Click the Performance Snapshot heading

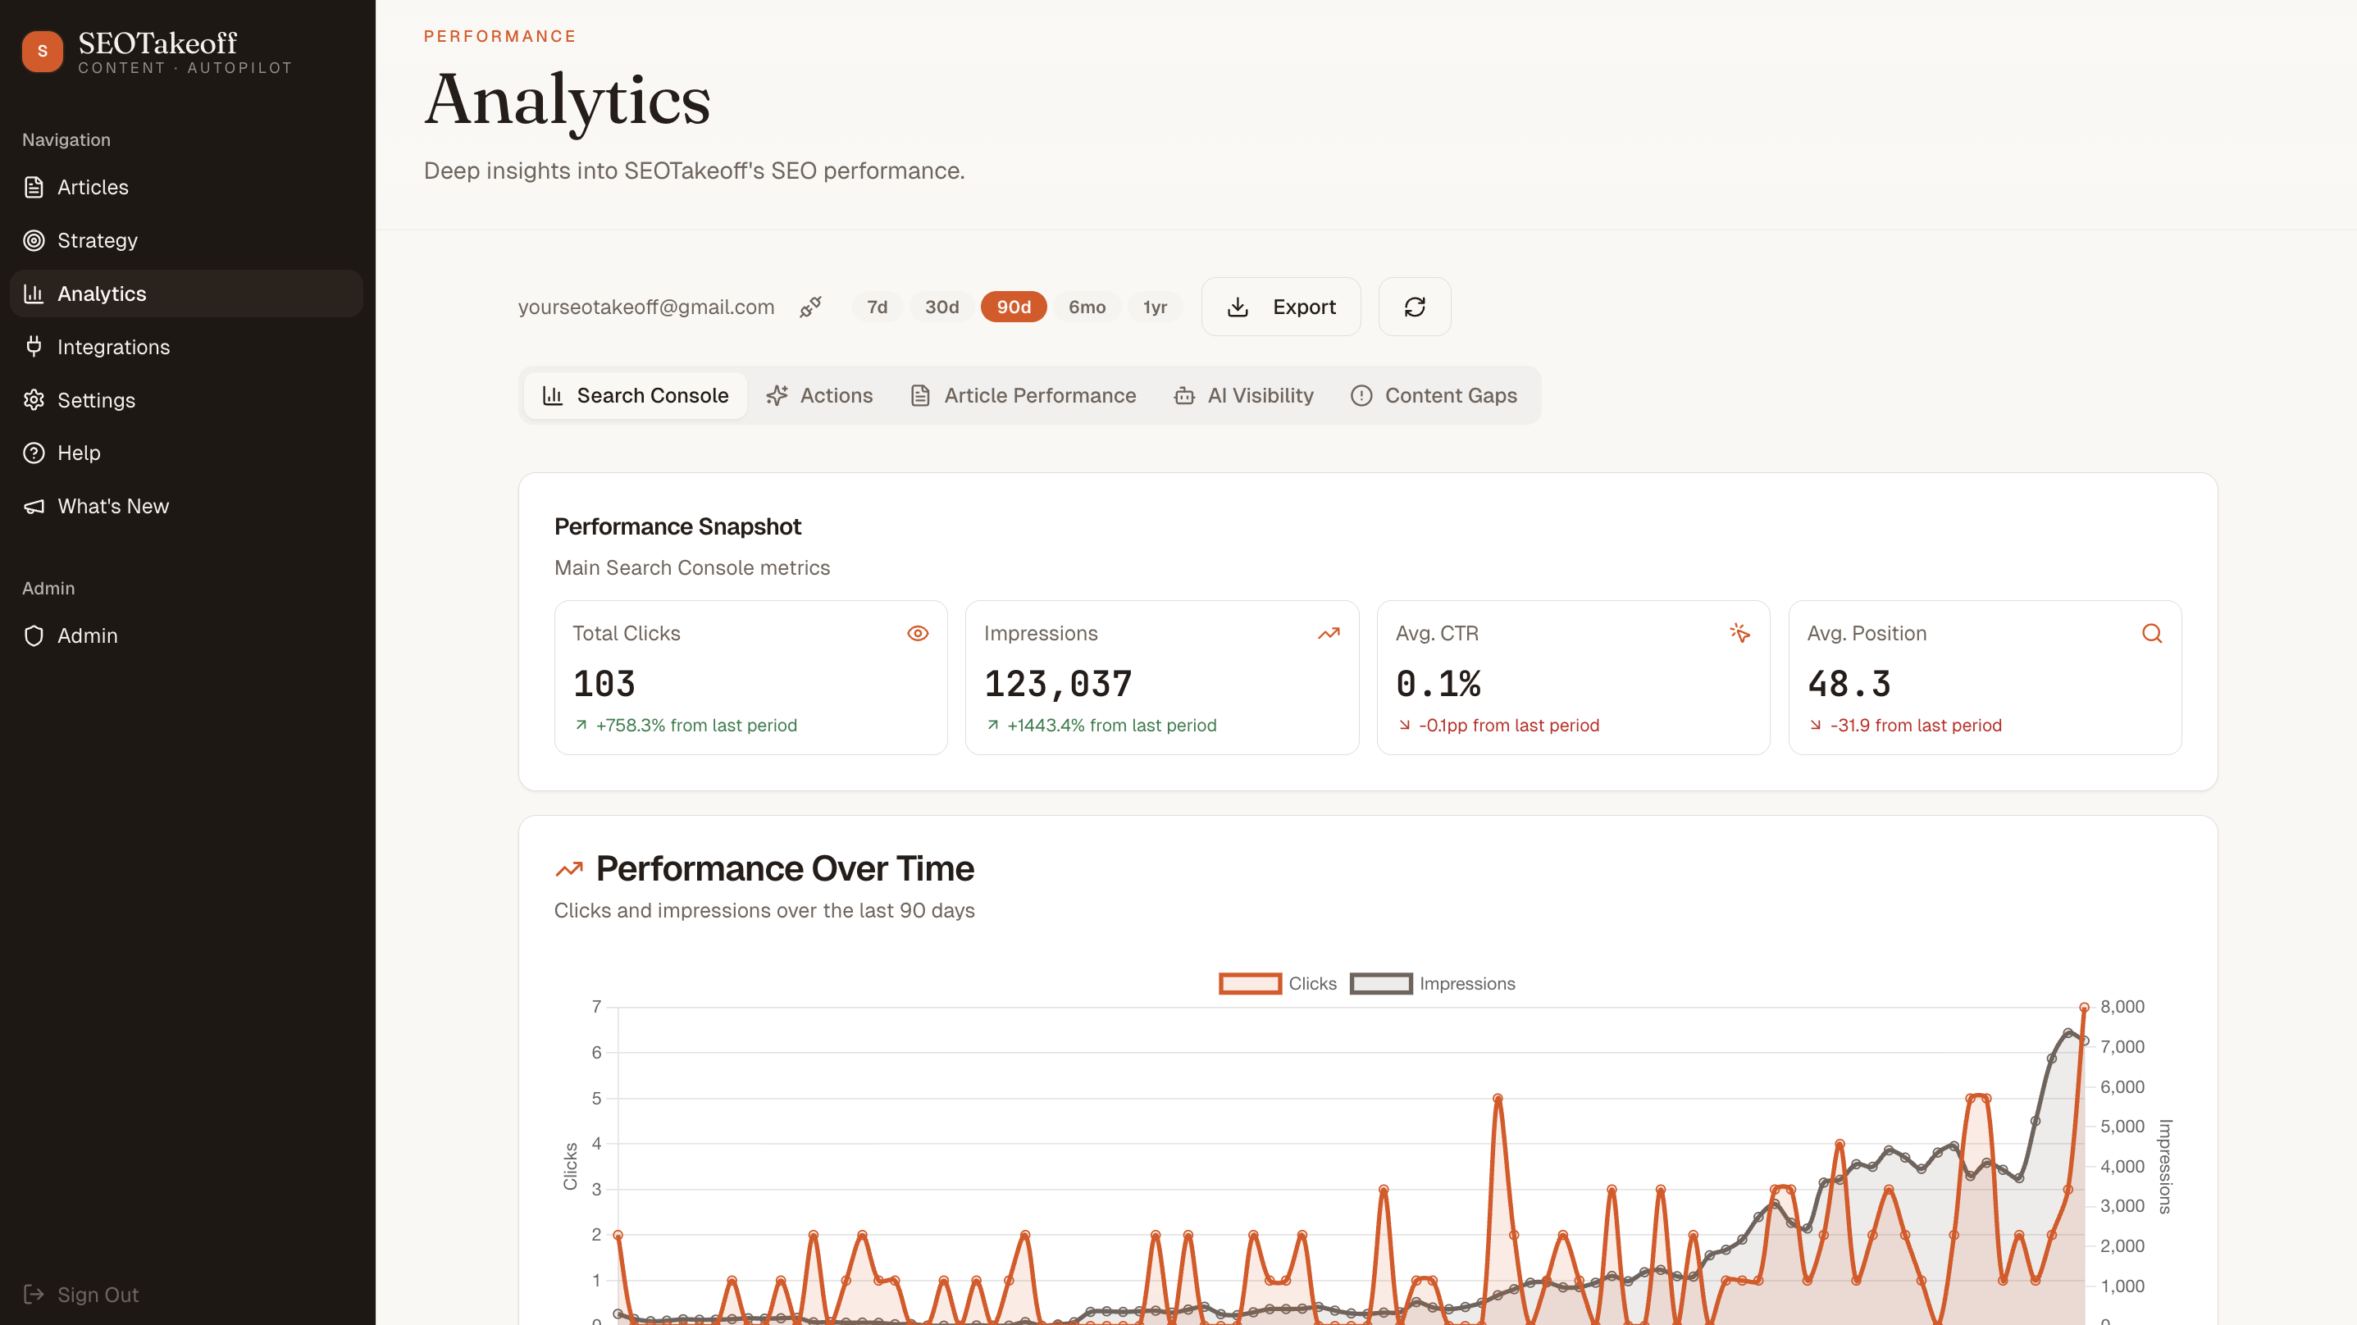[x=677, y=526]
